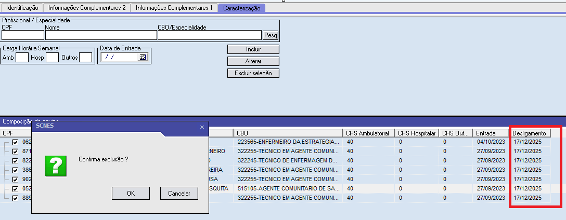Toggle the checkbox for CPF starting 386
This screenshot has height=220, width=566.
pyautogui.click(x=15, y=170)
